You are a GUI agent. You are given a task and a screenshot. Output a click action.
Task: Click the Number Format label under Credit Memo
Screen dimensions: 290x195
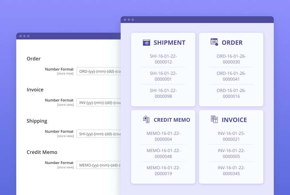point(59,163)
